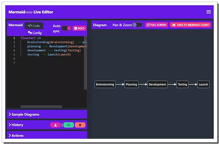219x144 pixels.
Task: Click the Launch node in the diagram
Action: pos(203,84)
